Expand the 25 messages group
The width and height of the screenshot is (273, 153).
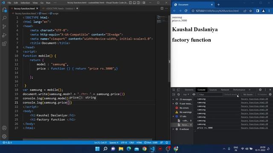click(173, 99)
